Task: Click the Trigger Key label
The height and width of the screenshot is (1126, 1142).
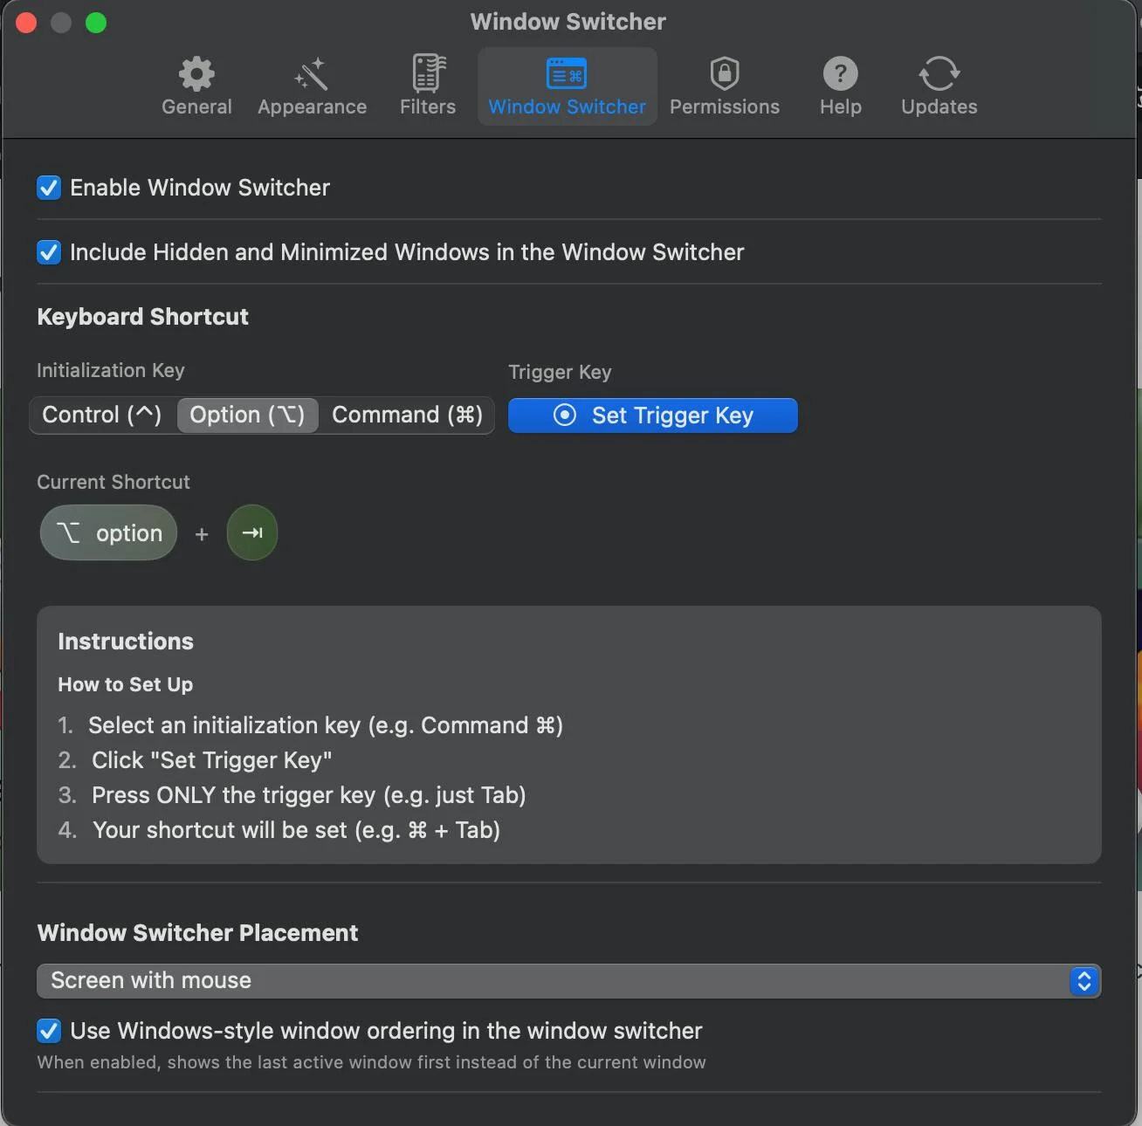Action: coord(560,372)
